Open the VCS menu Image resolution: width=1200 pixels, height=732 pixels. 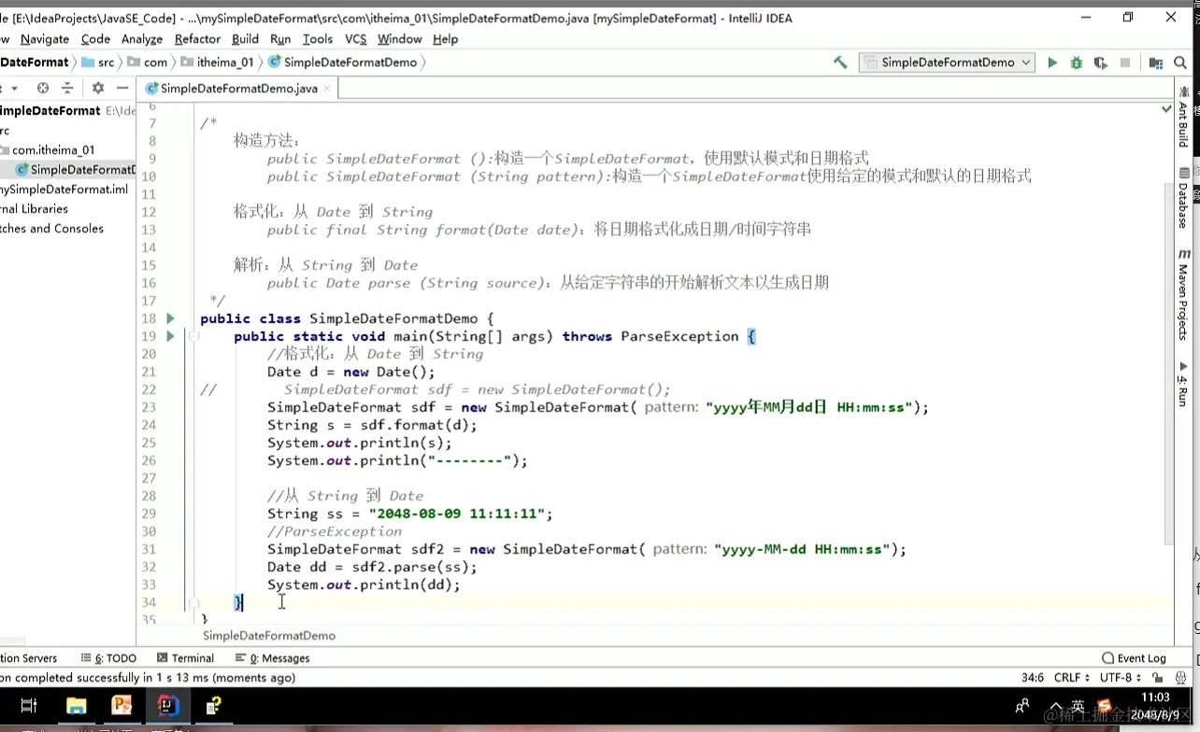(x=355, y=38)
